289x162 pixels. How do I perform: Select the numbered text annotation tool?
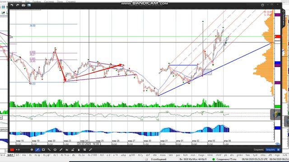point(73,150)
